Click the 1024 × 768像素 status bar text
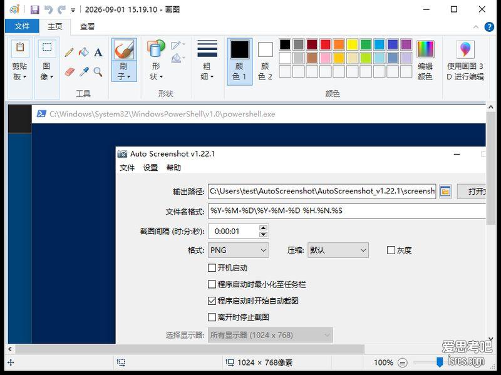501x375 pixels. click(x=264, y=362)
